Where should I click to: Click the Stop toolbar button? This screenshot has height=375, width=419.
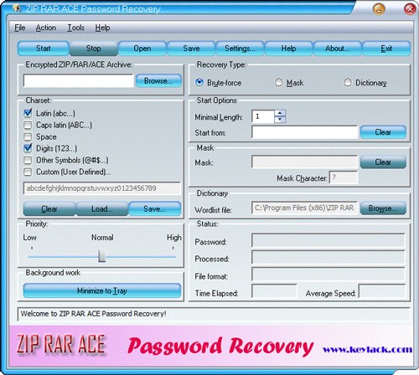coord(93,49)
